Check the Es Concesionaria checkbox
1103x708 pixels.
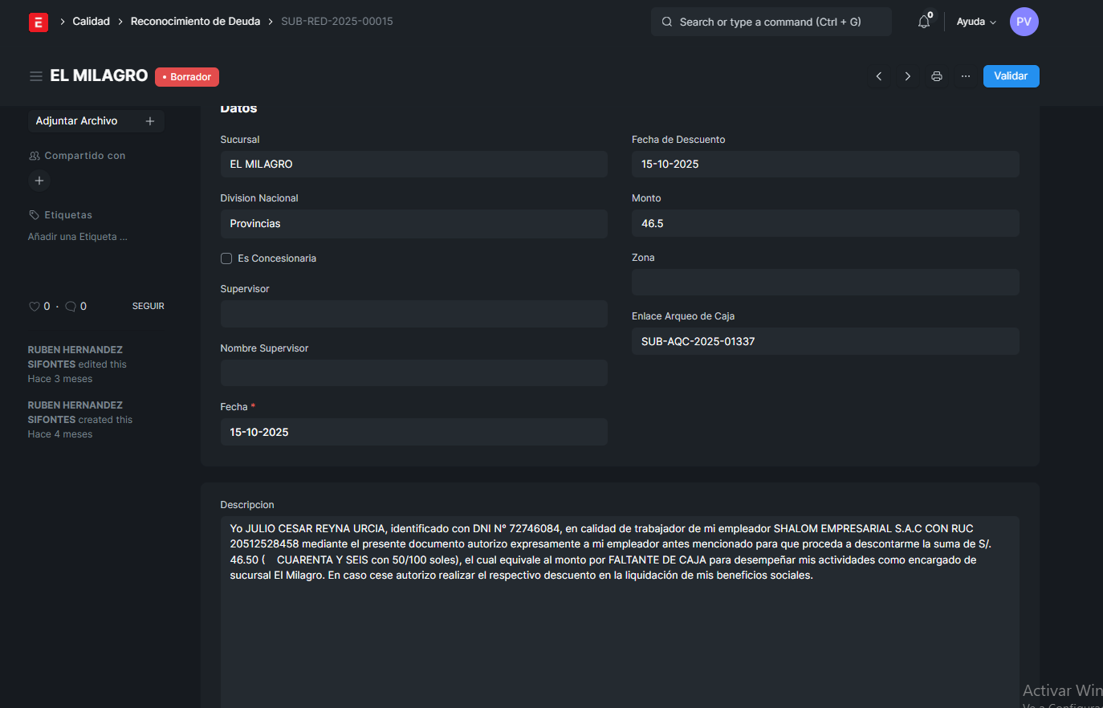pos(226,258)
